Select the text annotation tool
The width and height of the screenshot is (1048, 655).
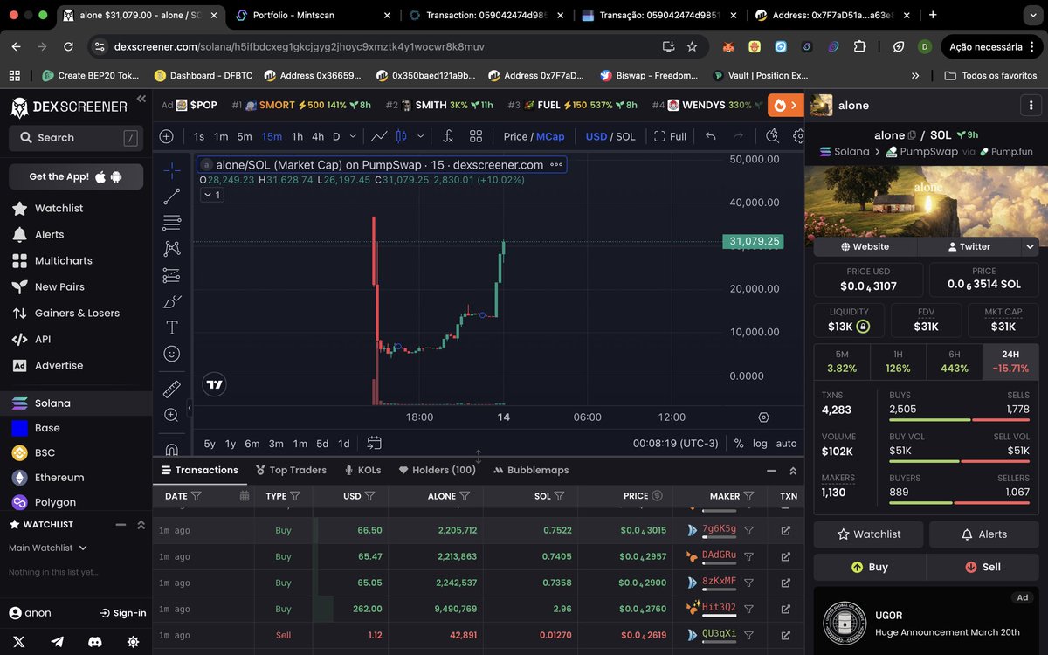[172, 327]
